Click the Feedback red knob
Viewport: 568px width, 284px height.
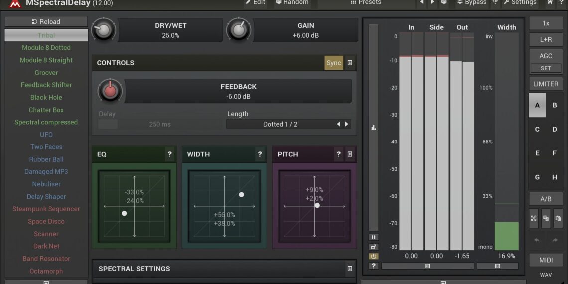tap(110, 91)
